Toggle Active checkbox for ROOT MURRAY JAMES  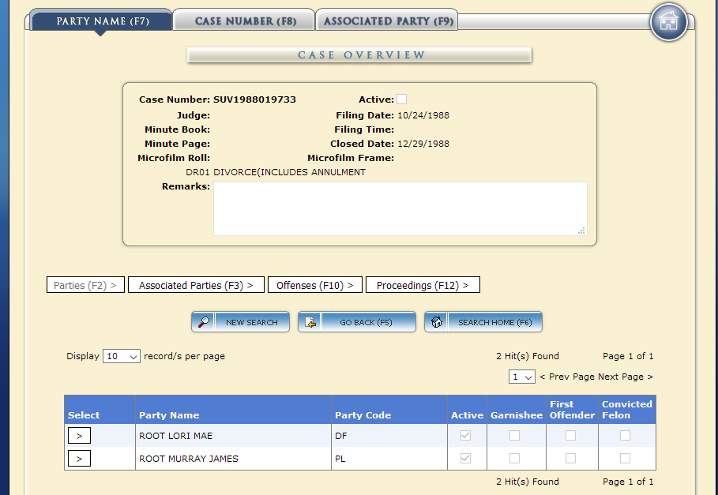click(x=465, y=459)
